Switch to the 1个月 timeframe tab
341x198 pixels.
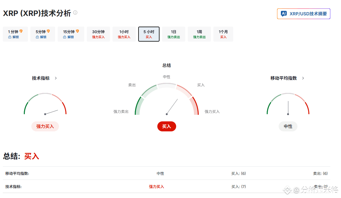tap(223, 34)
